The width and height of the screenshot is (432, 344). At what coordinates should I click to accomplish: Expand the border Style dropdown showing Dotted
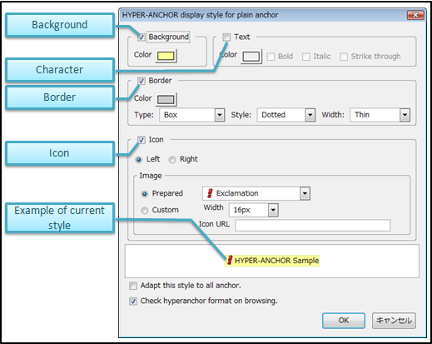286,115
